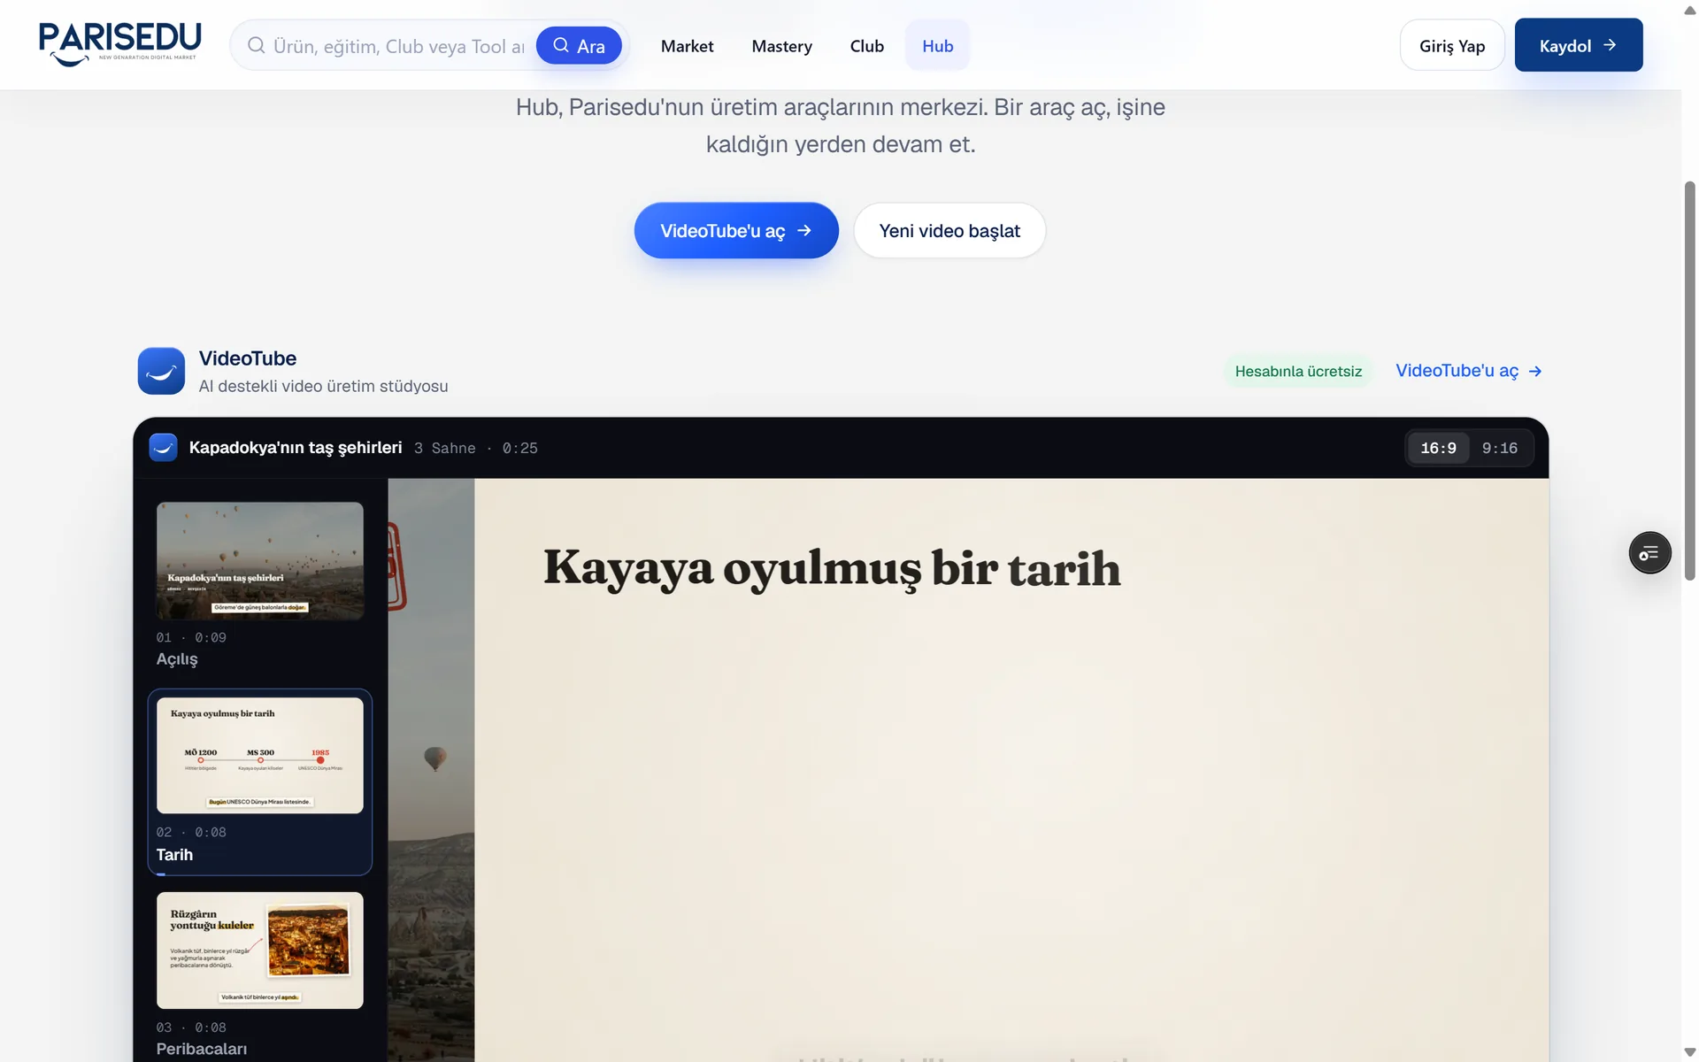
Task: Click the '3 Sahne · 0:25' info text
Action: click(x=476, y=448)
